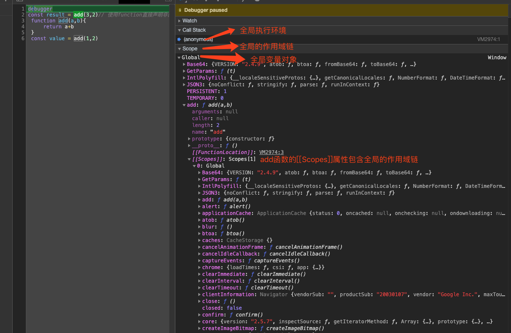Expand the btoa: ƒ btoa() entry
This screenshot has width=511, height=333.
coord(200,234)
